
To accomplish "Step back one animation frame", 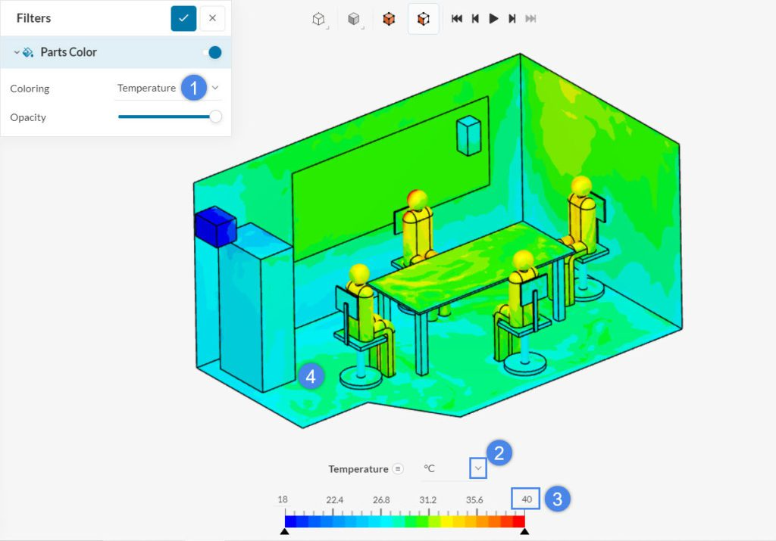I will point(475,19).
